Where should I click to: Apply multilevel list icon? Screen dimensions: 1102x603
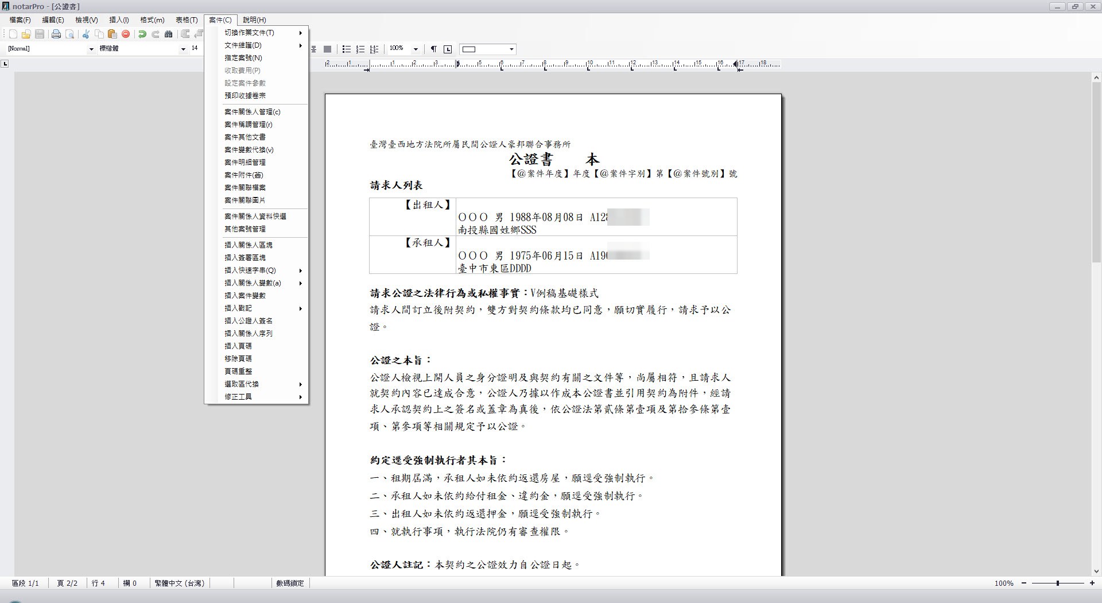pyautogui.click(x=374, y=49)
